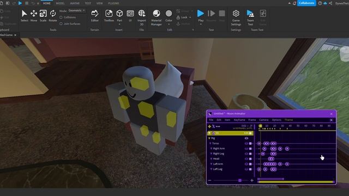This screenshot has height=196, width=349.
Task: Open the UI editor button
Action: point(130,16)
